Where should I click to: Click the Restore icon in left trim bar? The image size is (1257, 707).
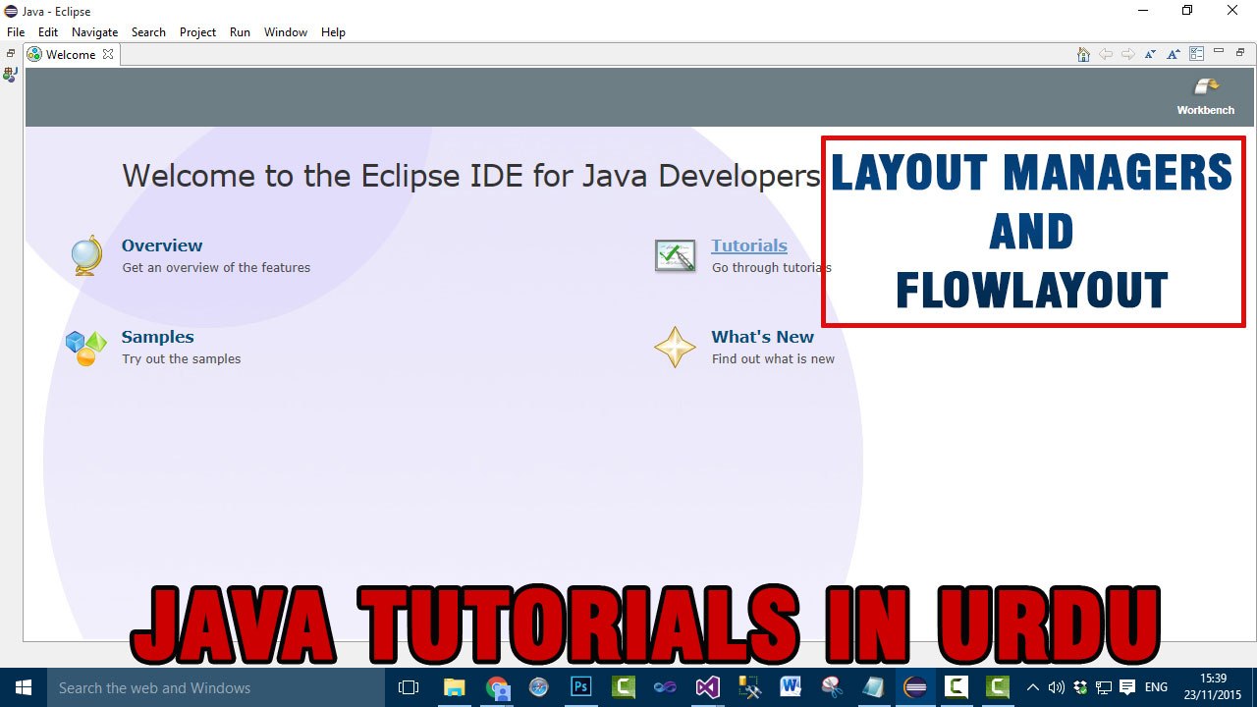tap(11, 53)
